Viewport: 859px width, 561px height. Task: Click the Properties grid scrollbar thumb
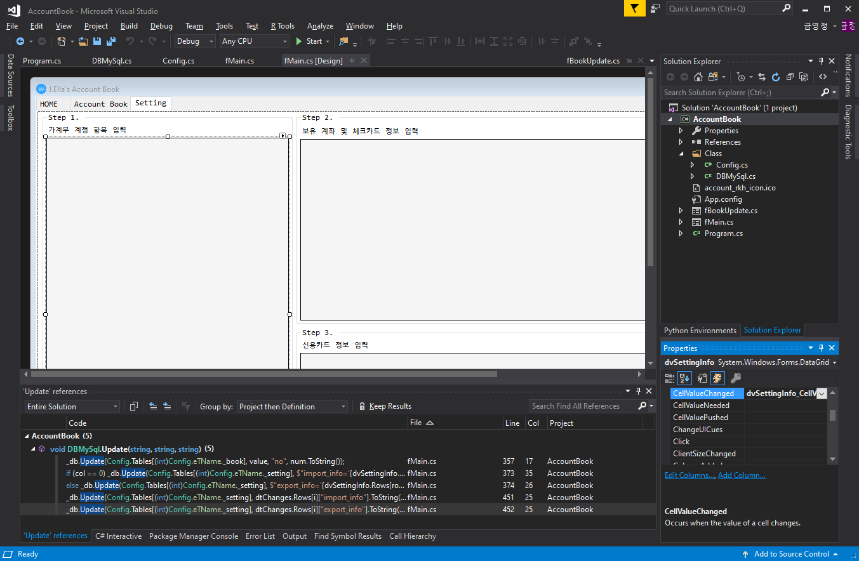(832, 415)
